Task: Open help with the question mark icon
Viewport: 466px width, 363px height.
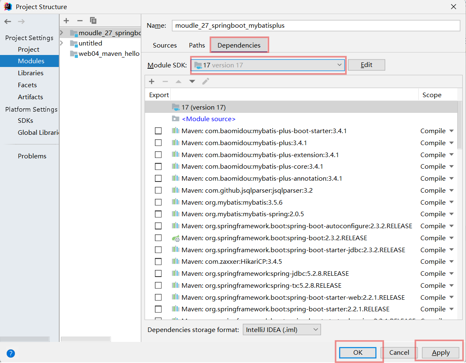Action: pos(10,353)
